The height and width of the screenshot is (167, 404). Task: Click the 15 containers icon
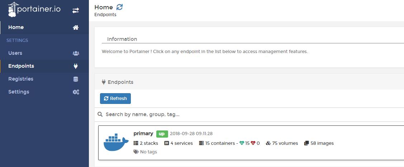[x=201, y=143]
